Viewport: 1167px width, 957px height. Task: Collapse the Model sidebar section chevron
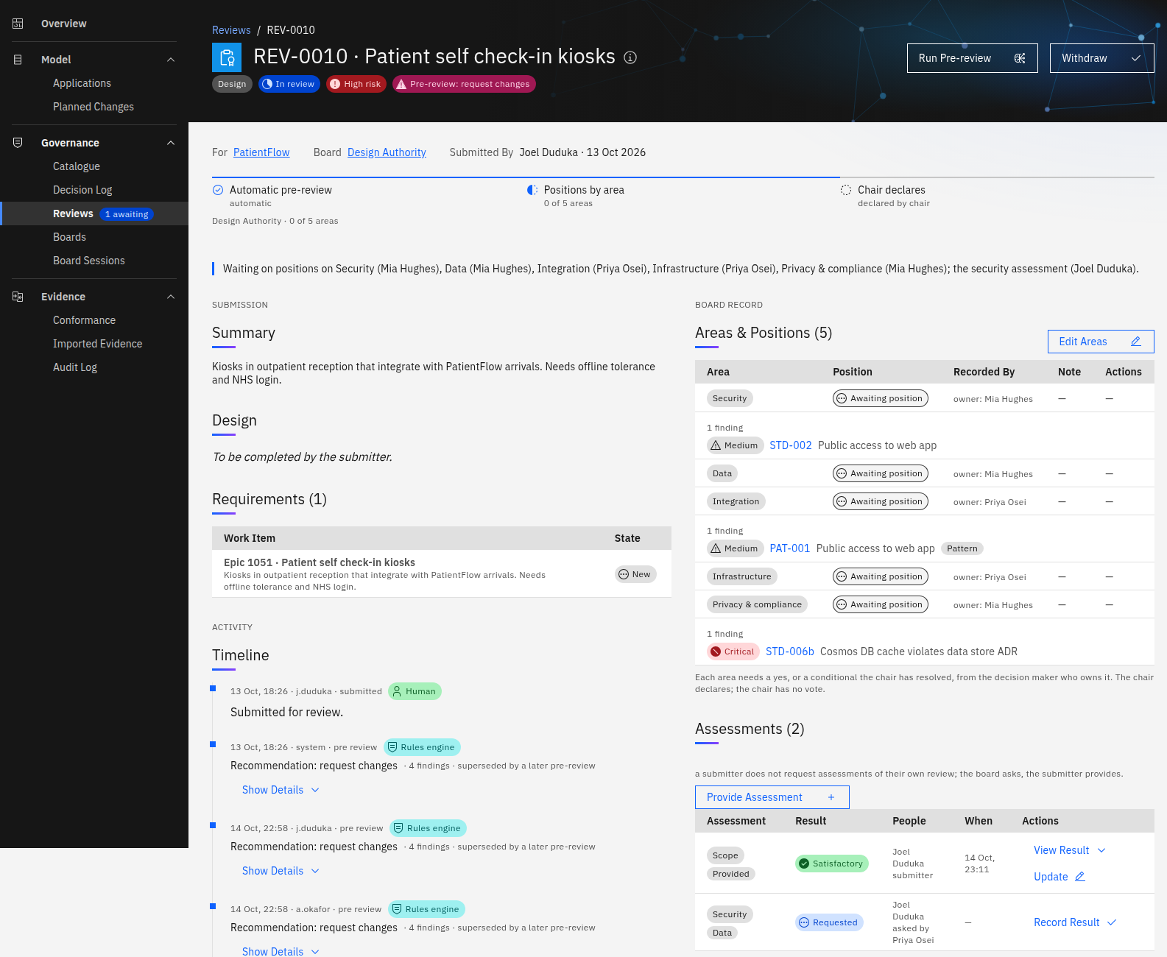[171, 60]
